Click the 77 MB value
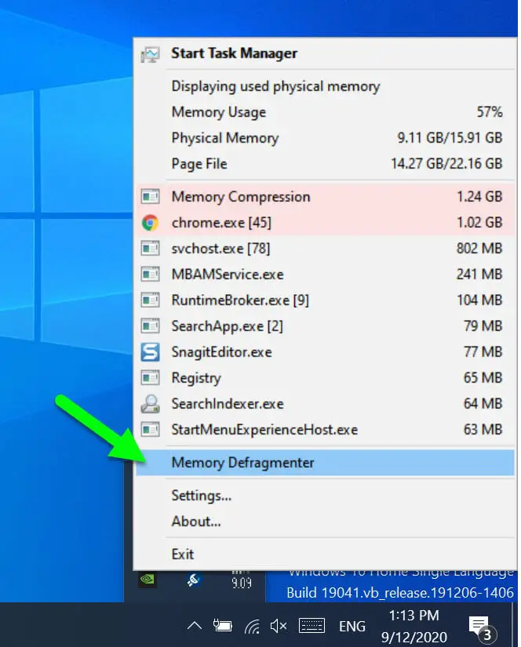This screenshot has width=521, height=647. click(x=483, y=352)
